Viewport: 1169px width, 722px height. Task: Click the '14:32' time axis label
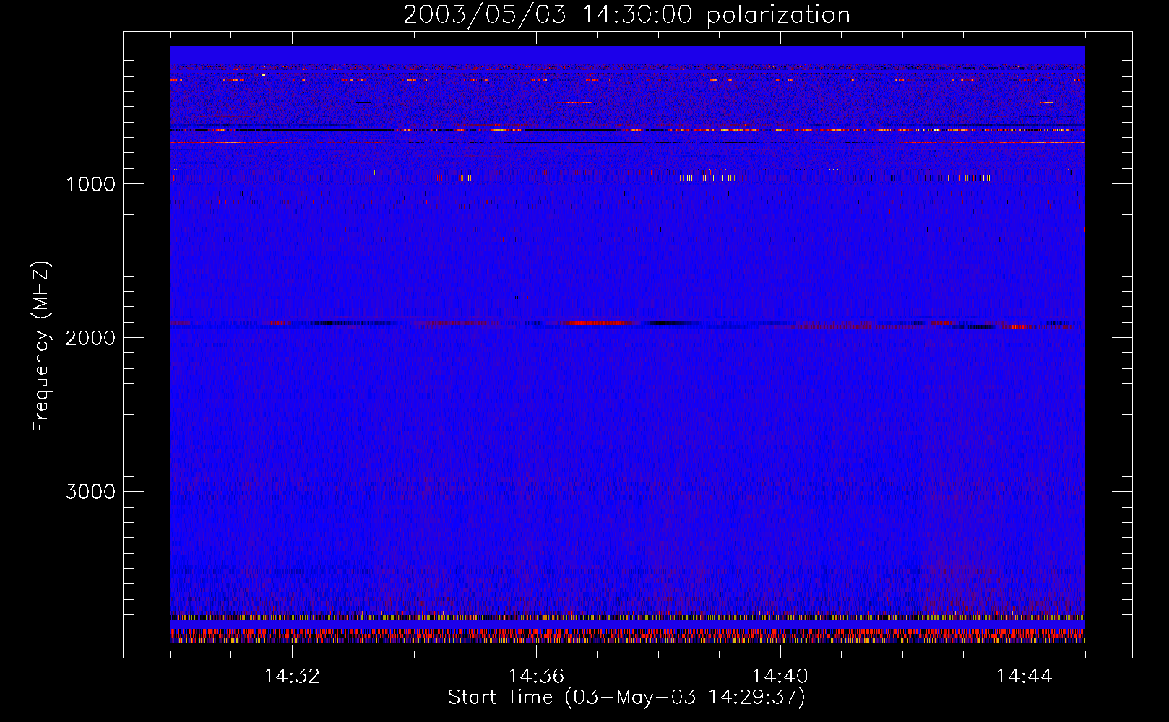point(292,677)
